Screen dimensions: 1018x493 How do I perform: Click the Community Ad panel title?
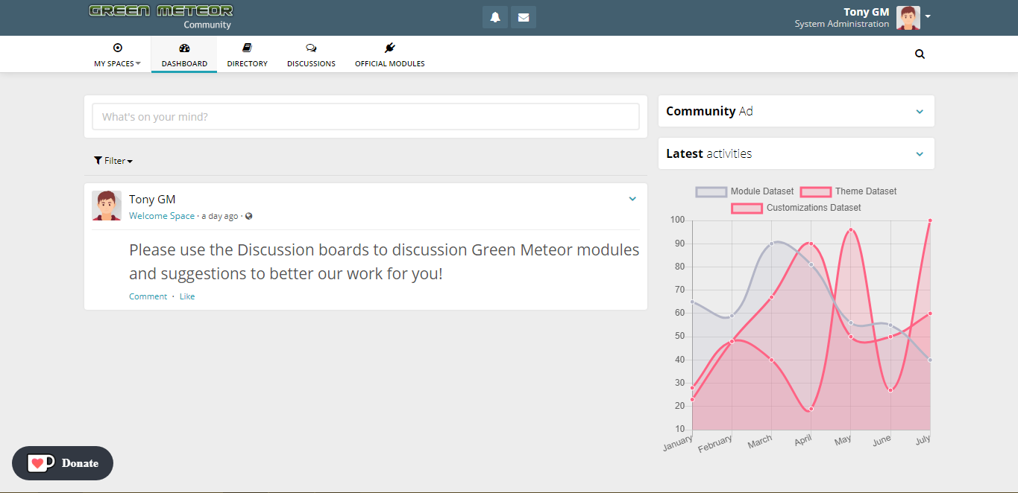(x=709, y=111)
